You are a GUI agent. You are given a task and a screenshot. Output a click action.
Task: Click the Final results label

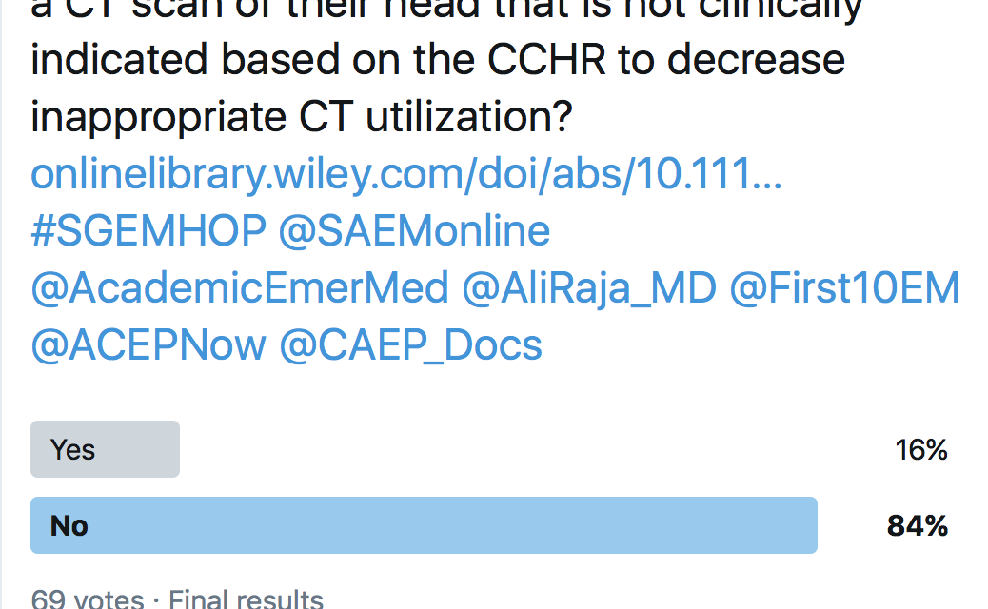pos(246,599)
